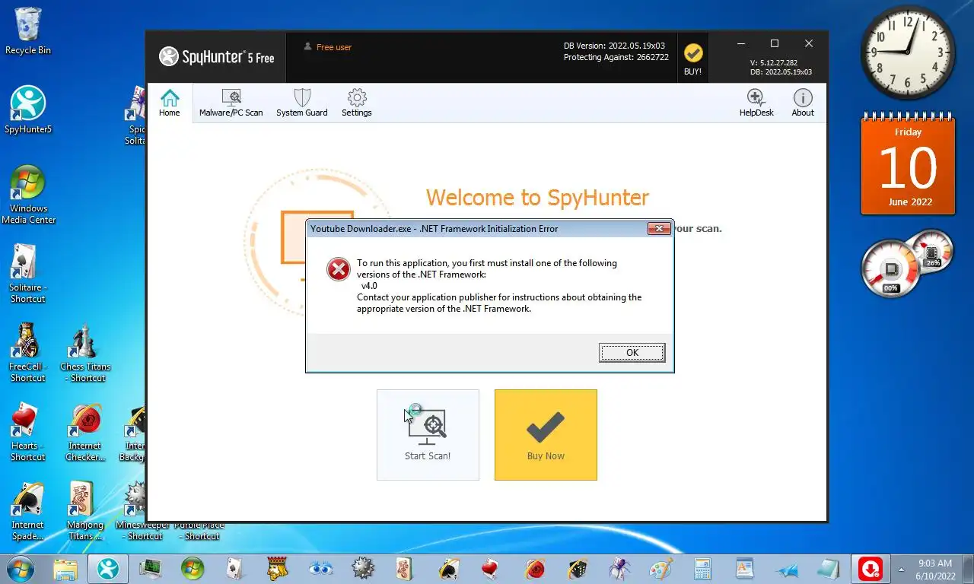The image size is (974, 584).
Task: Open Spider Solitaire from the taskbar
Action: (619, 568)
